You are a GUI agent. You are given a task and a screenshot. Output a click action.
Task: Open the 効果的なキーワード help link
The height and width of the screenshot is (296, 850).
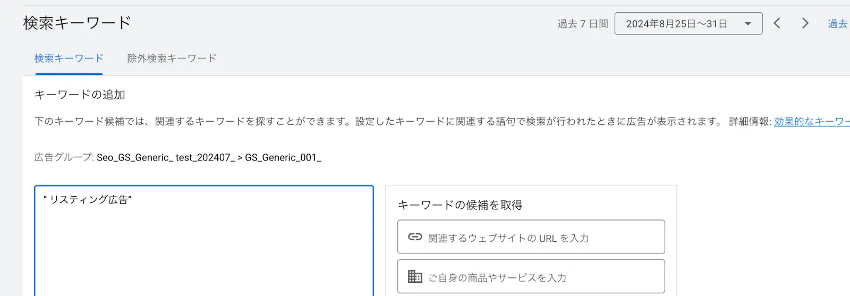pos(811,122)
